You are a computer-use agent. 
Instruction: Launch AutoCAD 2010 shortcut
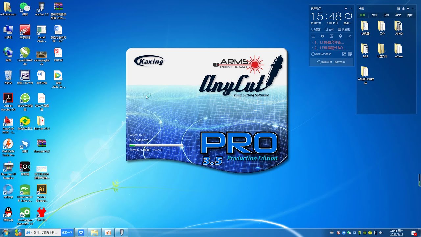(8, 125)
